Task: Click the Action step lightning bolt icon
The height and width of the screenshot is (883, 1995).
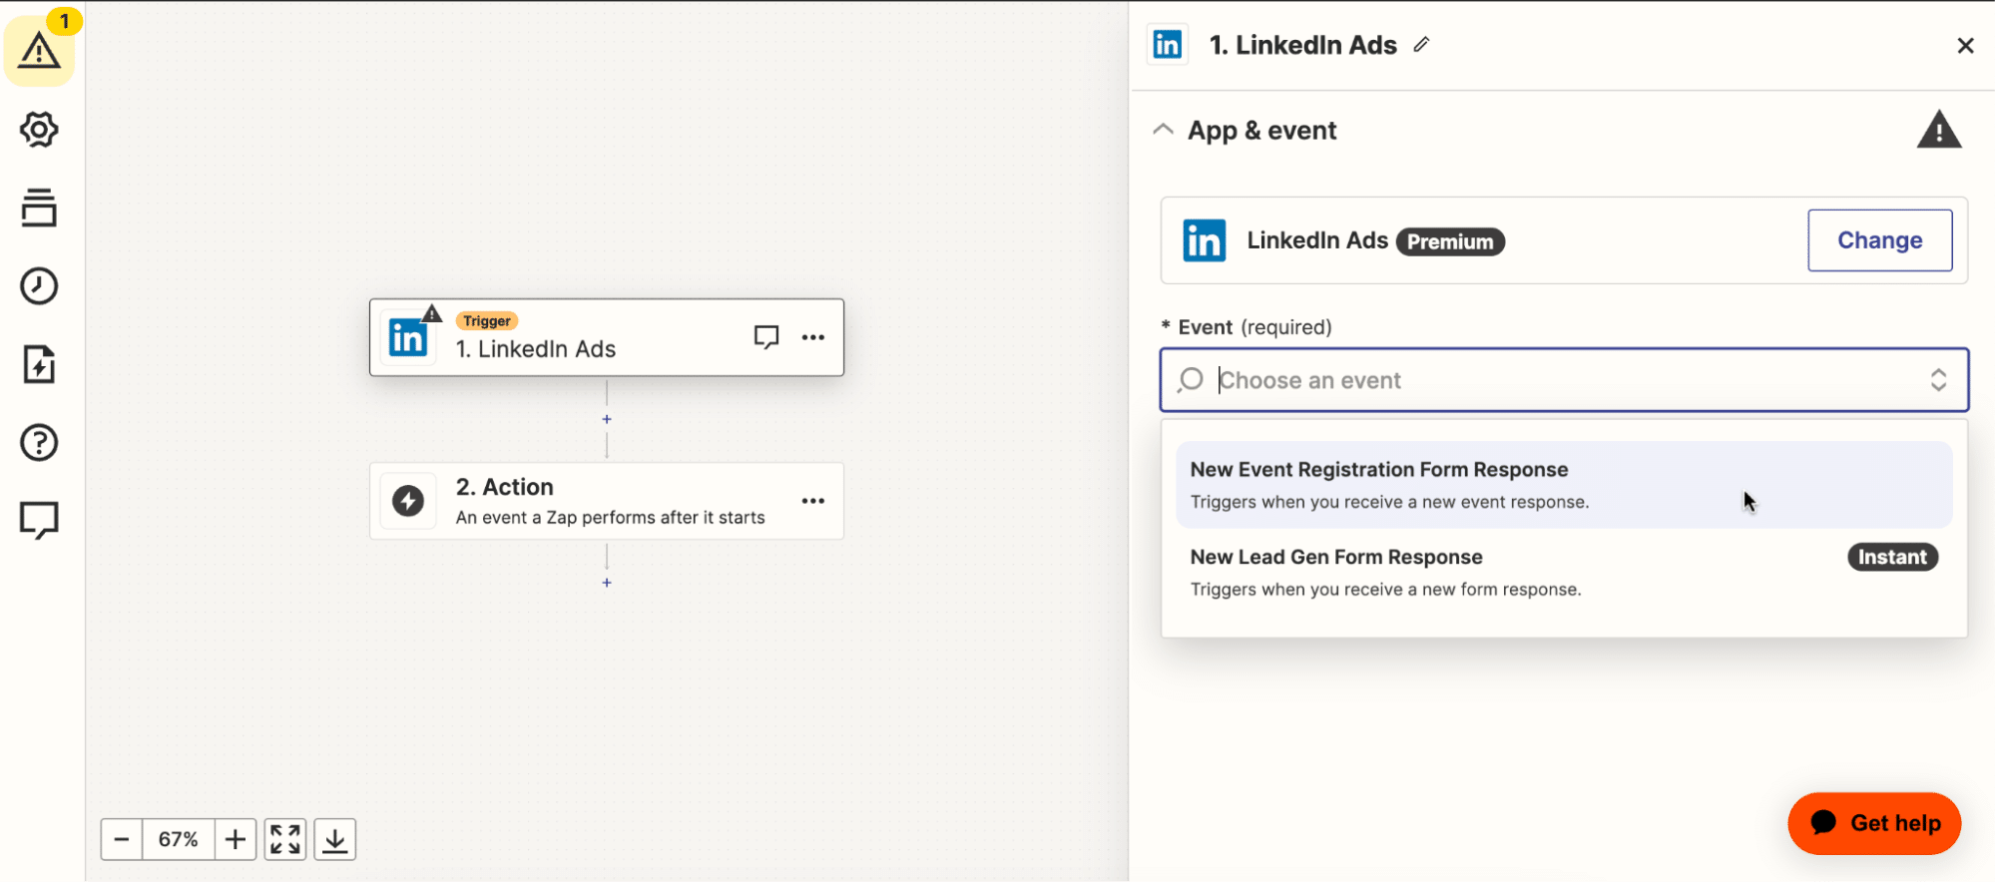Action: click(408, 501)
